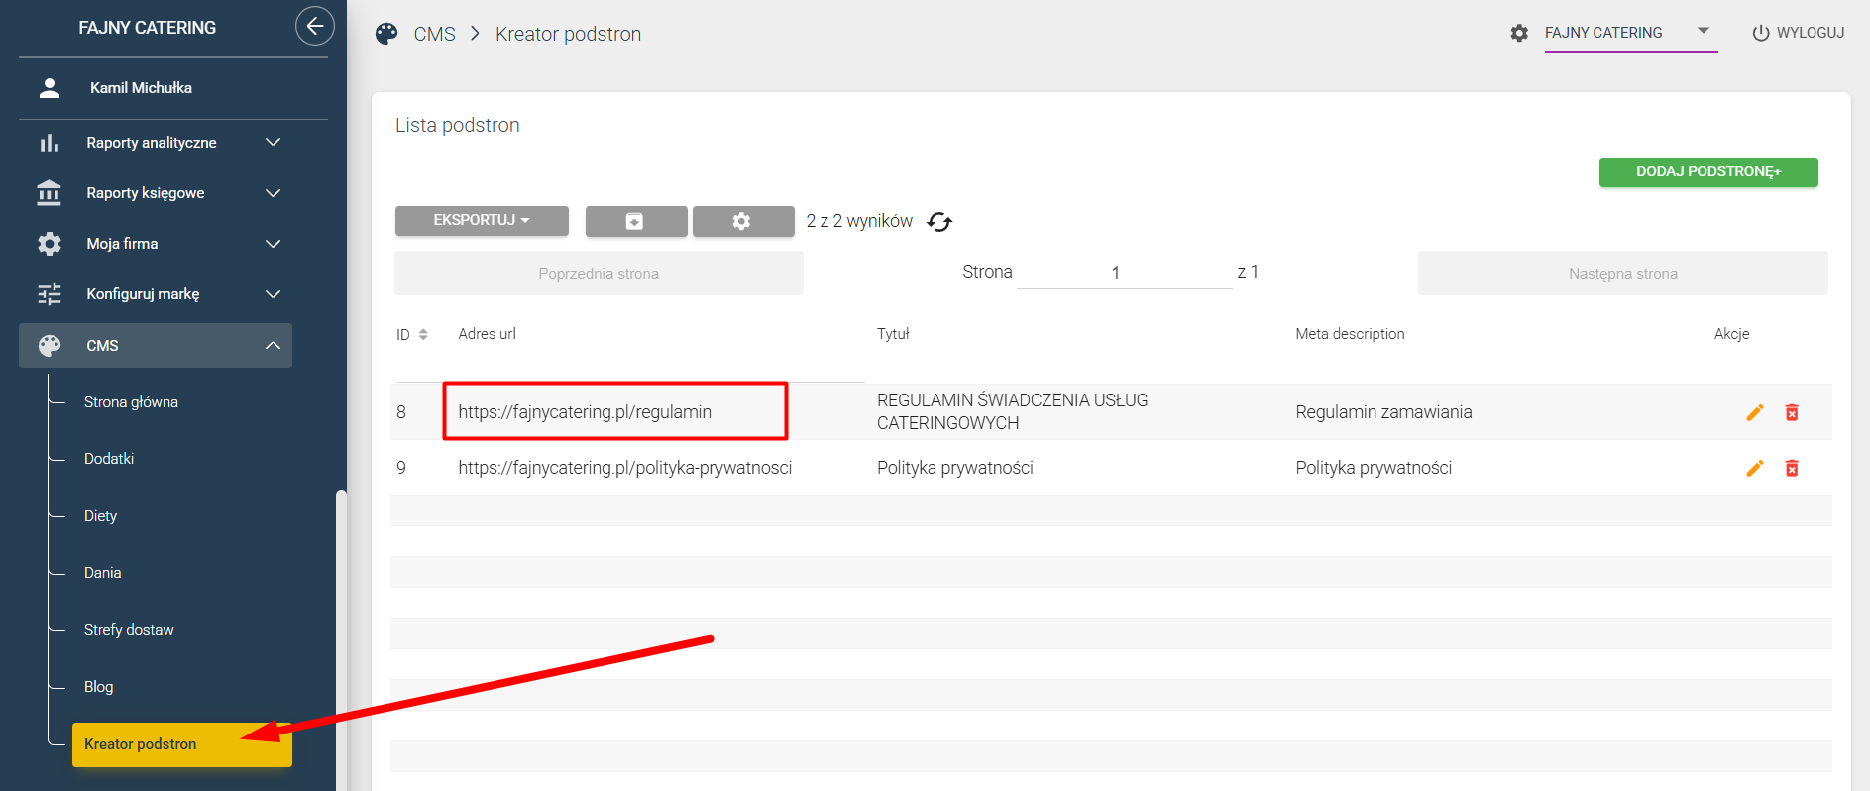The image size is (1870, 791).
Task: Click Meta description column header
Action: (1350, 334)
